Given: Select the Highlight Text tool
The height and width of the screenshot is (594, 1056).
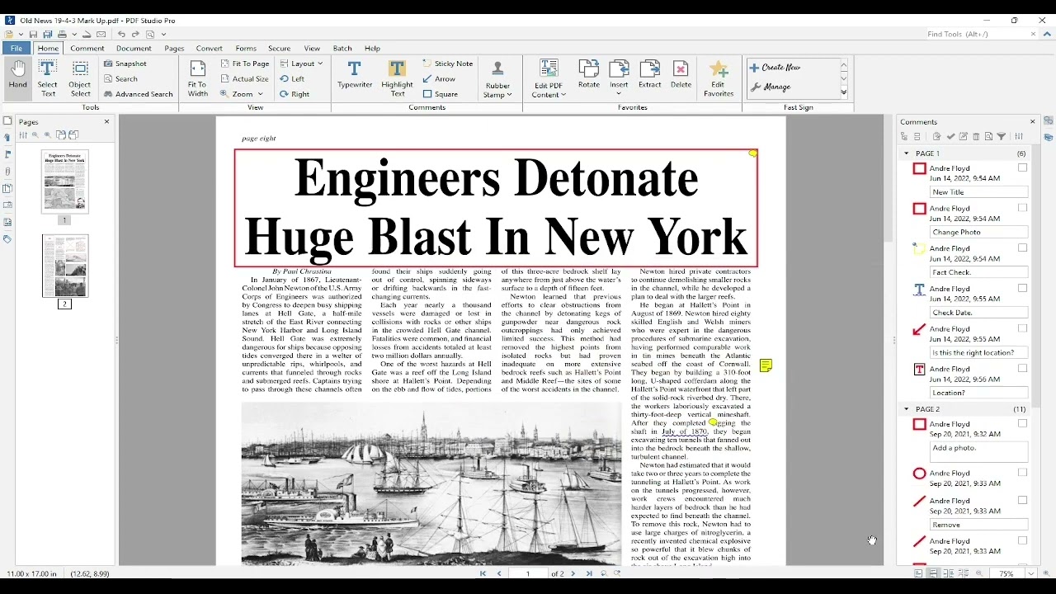Looking at the screenshot, I should click(397, 78).
